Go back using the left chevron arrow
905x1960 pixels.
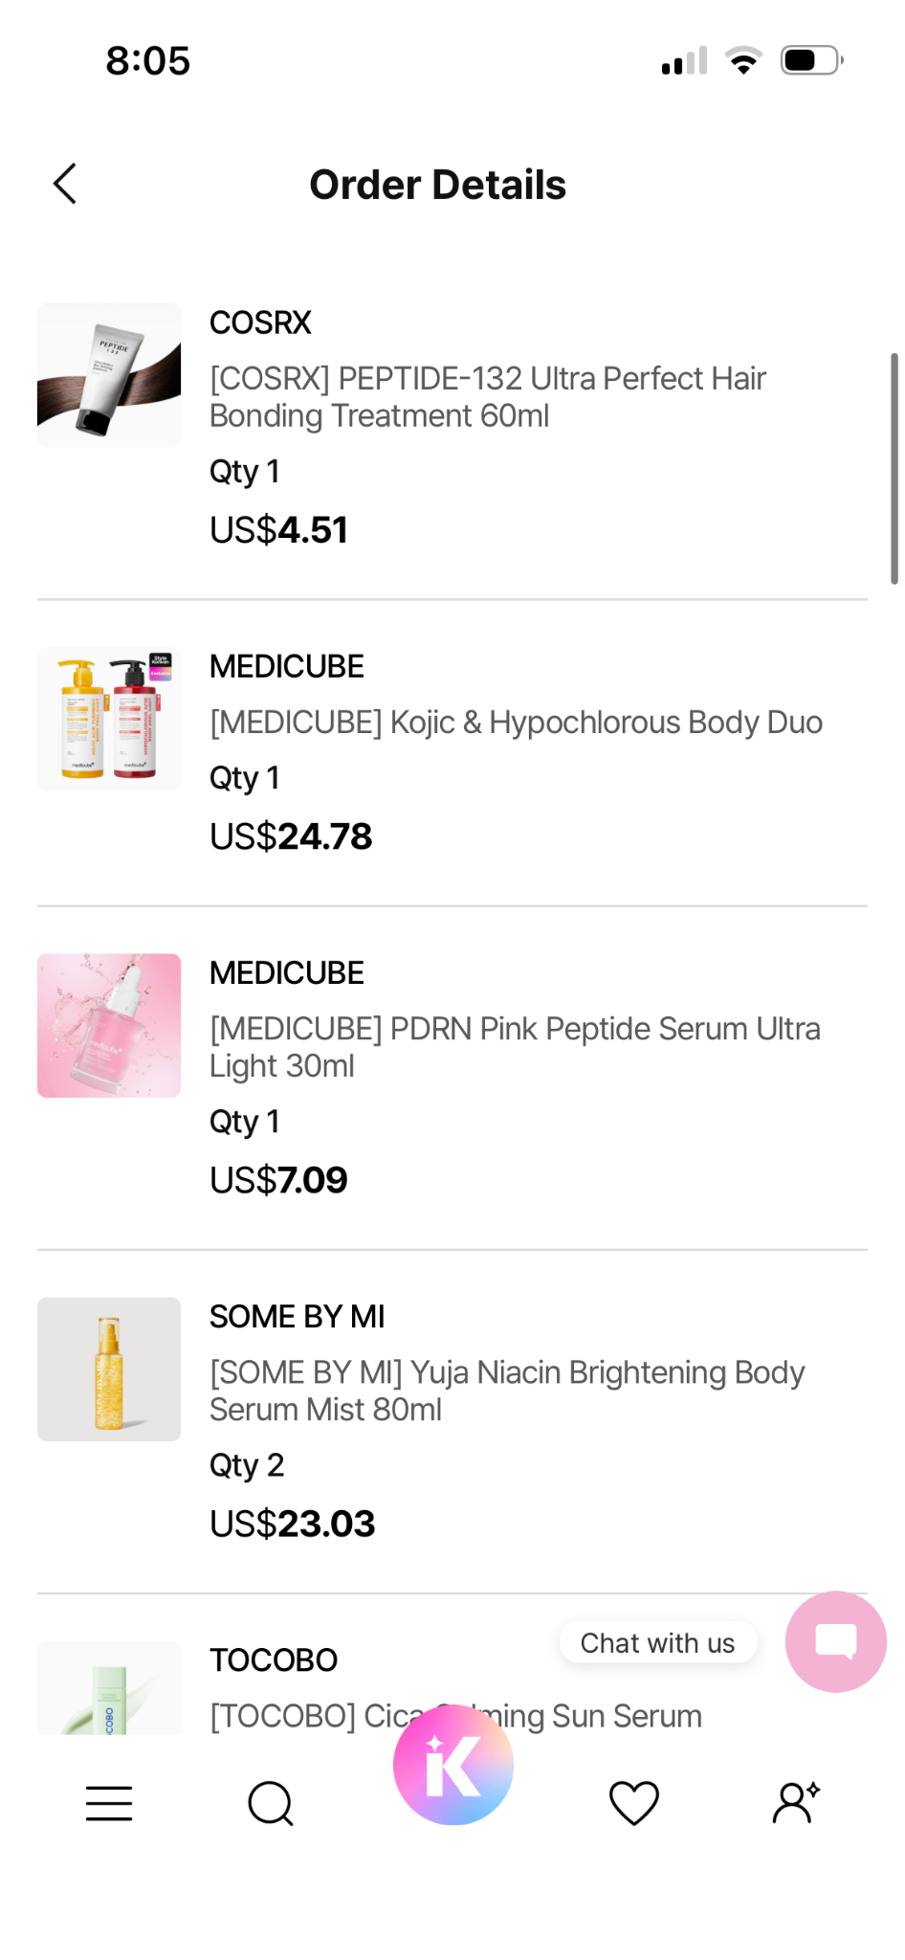coord(64,184)
